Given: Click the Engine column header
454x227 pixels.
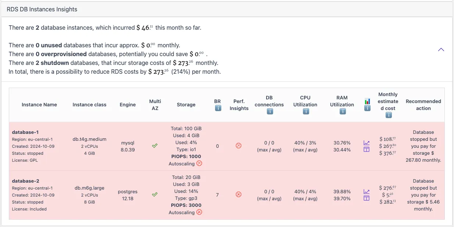Looking at the screenshot, I should 128,105.
